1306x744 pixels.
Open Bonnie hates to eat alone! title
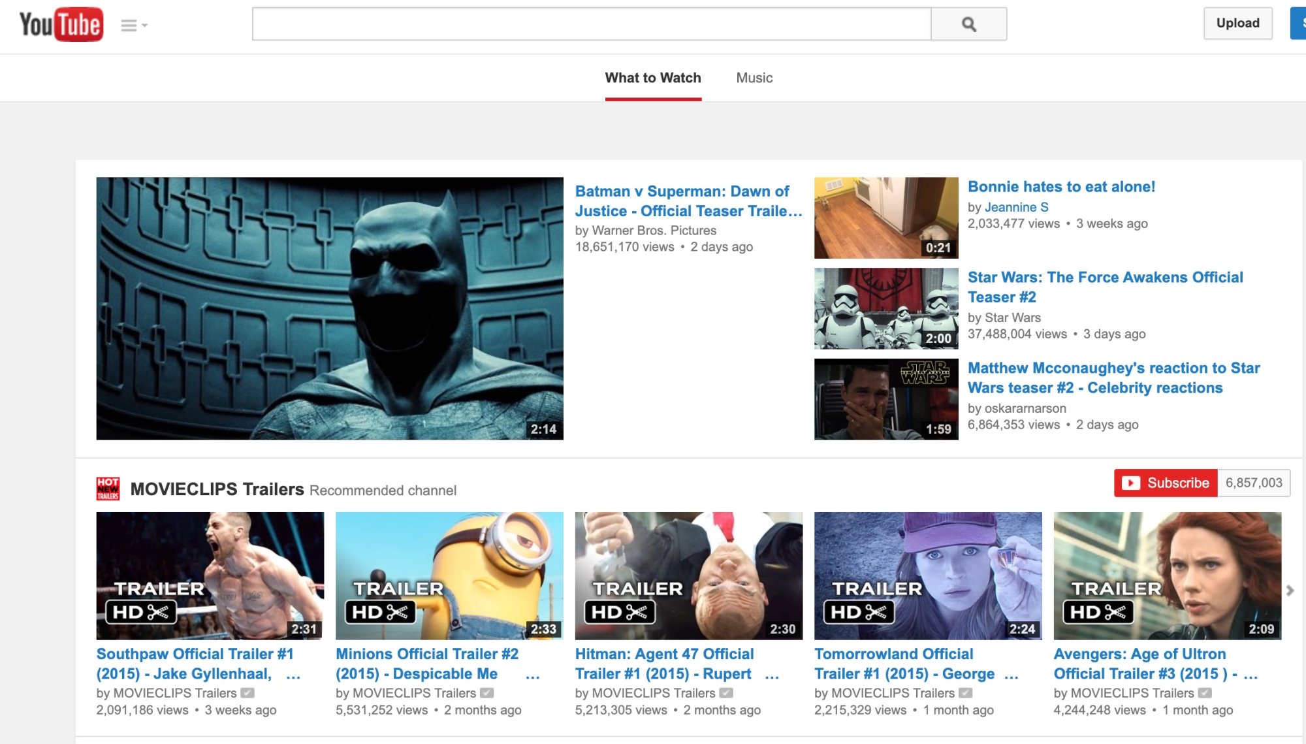pos(1061,187)
